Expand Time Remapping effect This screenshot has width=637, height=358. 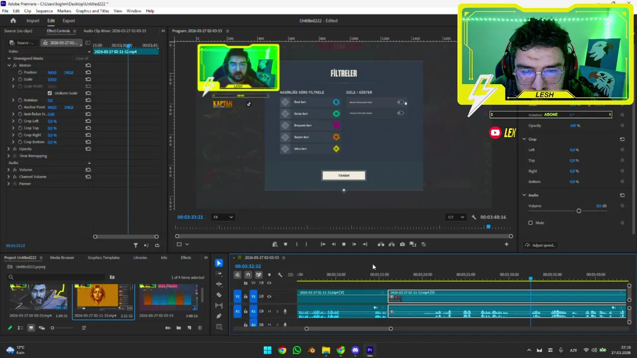tap(8, 156)
